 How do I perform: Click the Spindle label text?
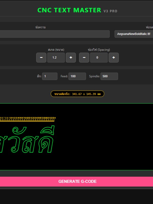coord(94,76)
